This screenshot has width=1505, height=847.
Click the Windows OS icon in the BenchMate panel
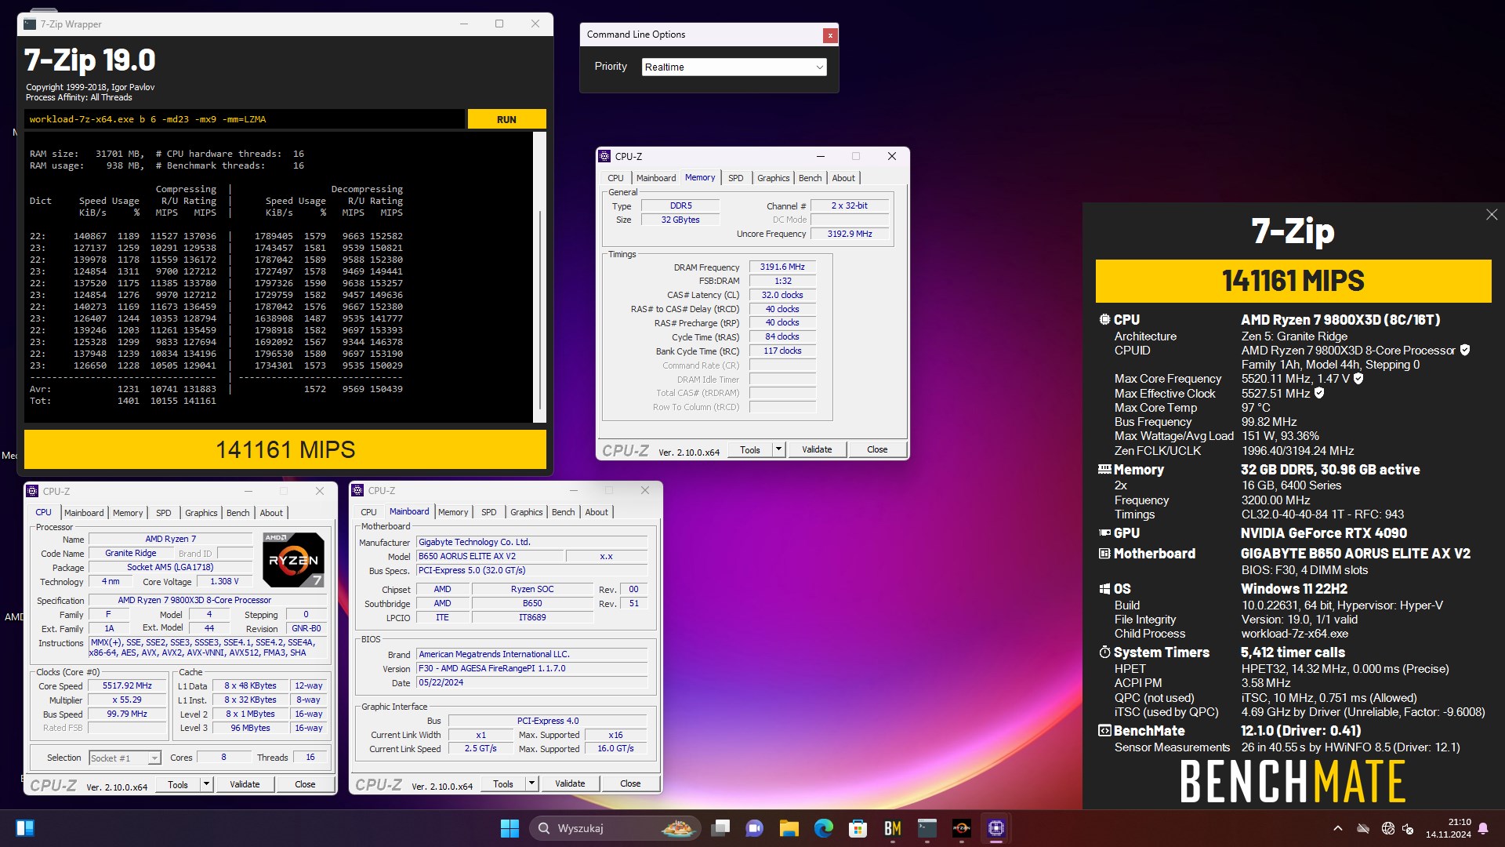coord(1104,589)
